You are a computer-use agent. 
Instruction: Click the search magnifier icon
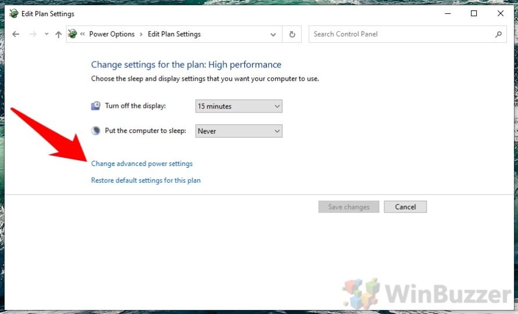point(498,34)
